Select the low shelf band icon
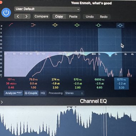The height and width of the screenshot is (136, 136). (33, 25)
